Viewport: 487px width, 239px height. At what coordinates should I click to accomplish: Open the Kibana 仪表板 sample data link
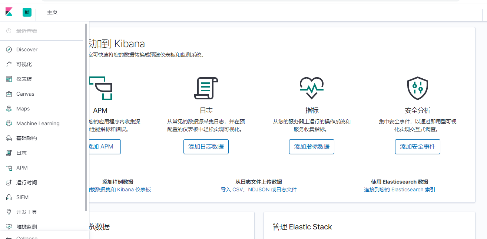[x=120, y=190]
